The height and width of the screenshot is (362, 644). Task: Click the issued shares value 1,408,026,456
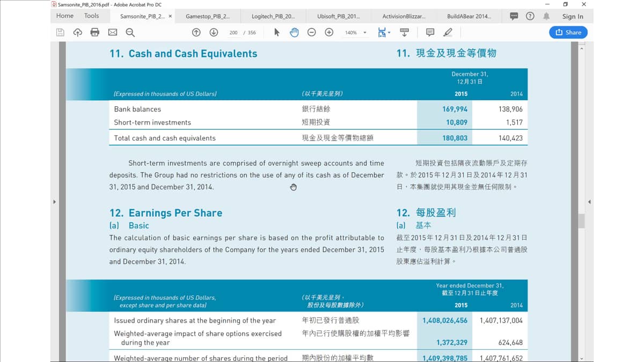(445, 320)
